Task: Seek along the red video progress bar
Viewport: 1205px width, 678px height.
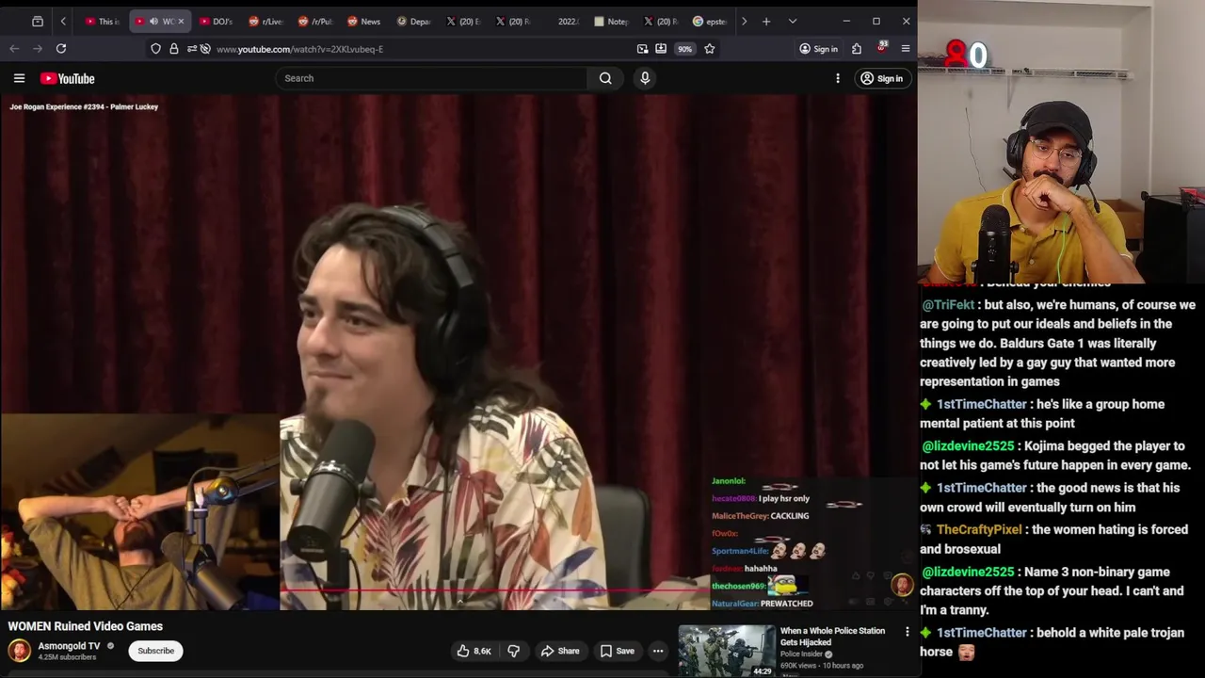Action: coord(495,591)
